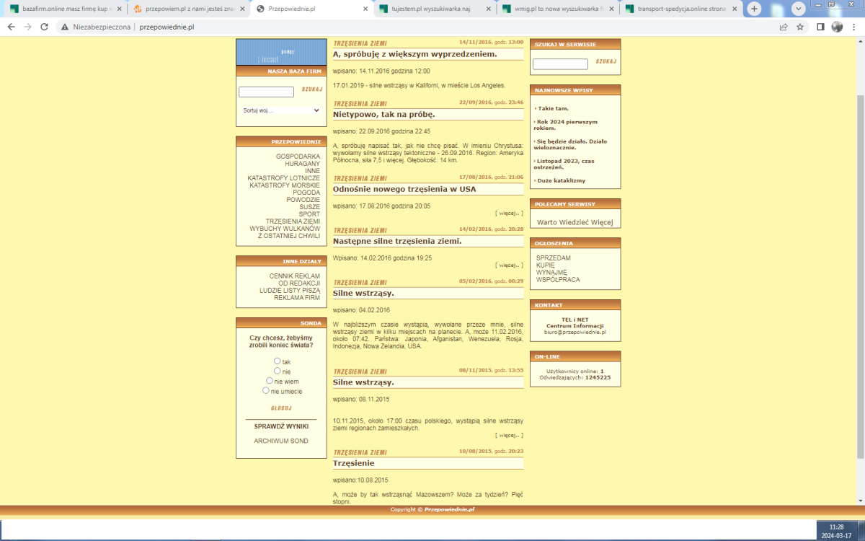Select the 'tak' poll option

[x=277, y=361]
